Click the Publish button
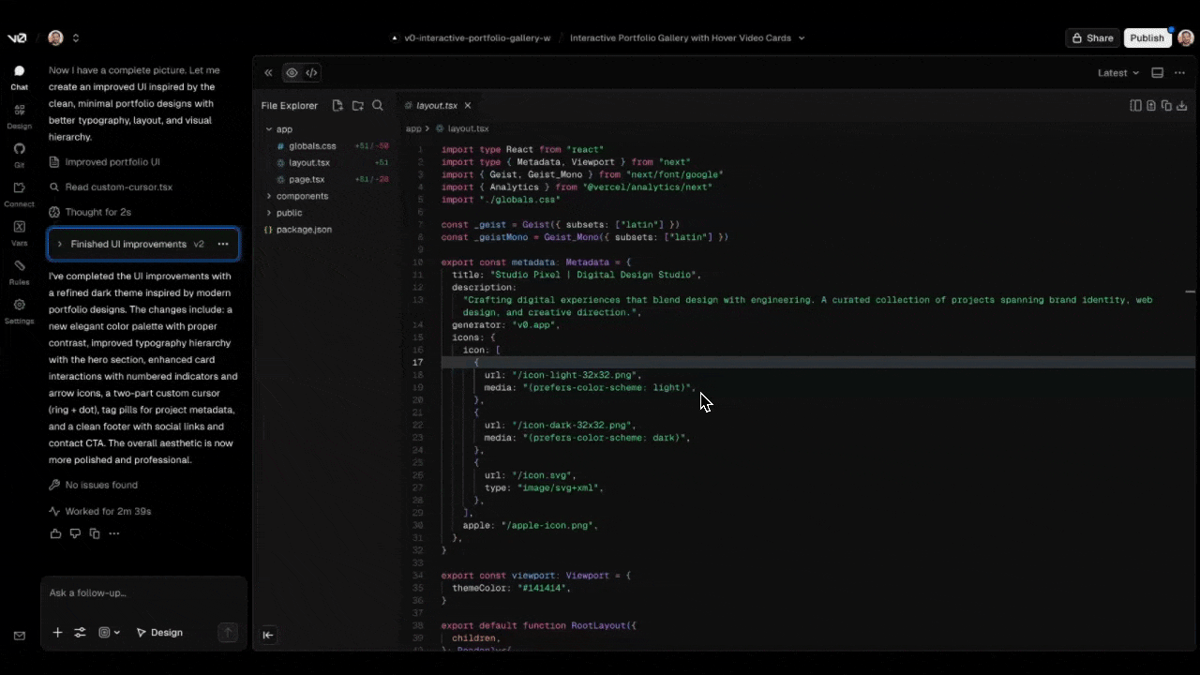This screenshot has width=1200, height=675. click(1147, 37)
